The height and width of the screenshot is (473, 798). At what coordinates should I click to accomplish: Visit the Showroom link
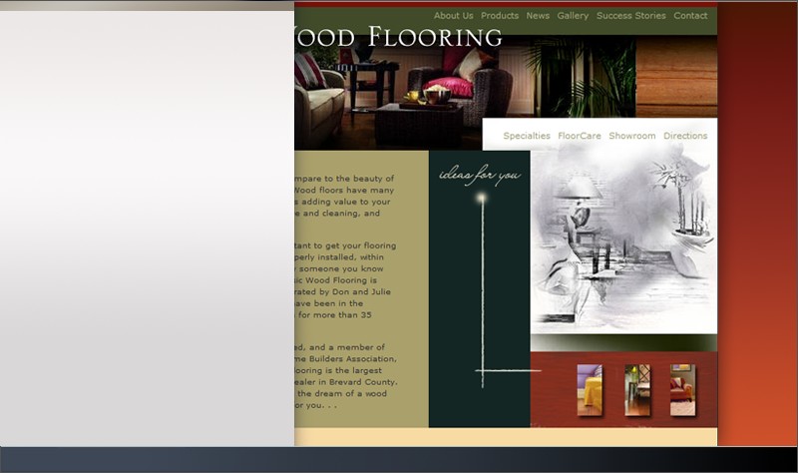coord(632,136)
